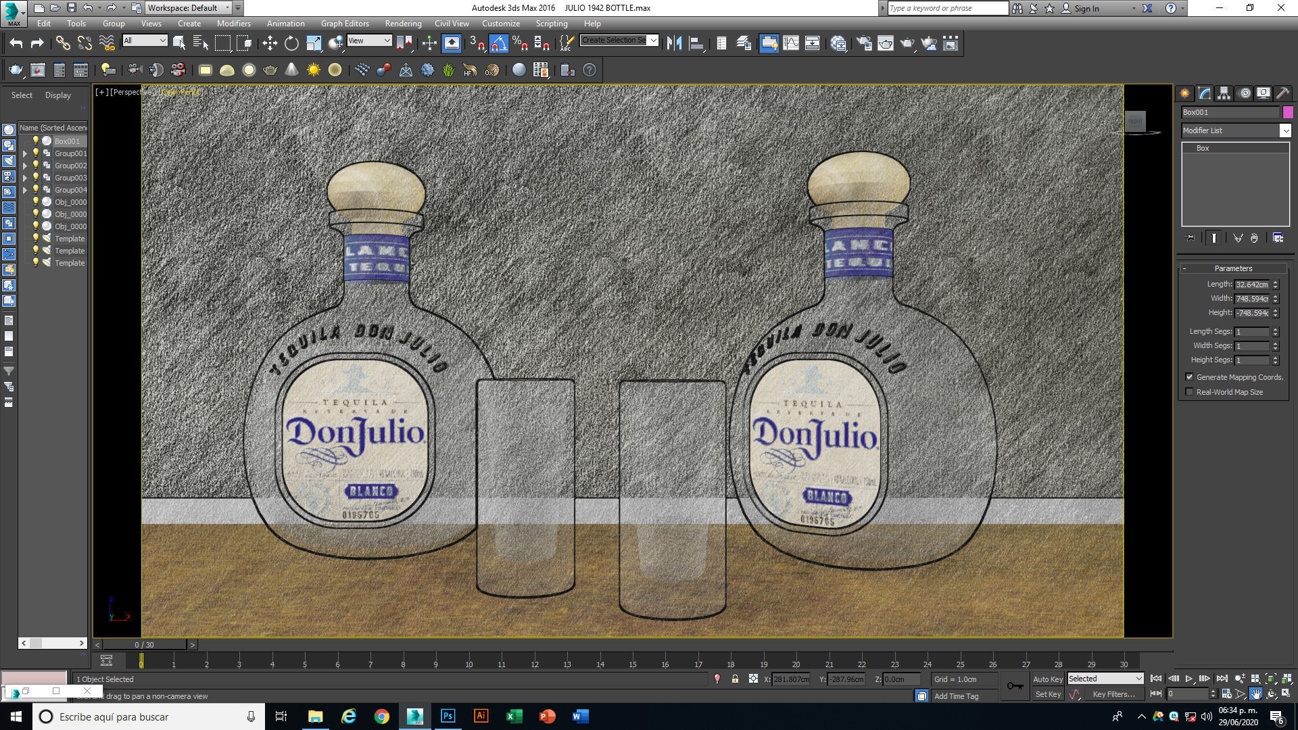This screenshot has height=730, width=1298.
Task: Uncheck Generate Mapping Coords checkbox
Action: (x=1189, y=377)
